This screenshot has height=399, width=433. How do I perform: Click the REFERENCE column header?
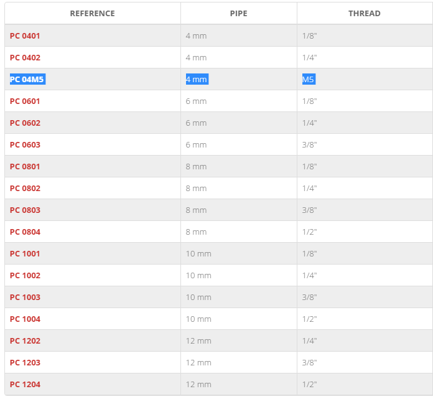point(93,14)
